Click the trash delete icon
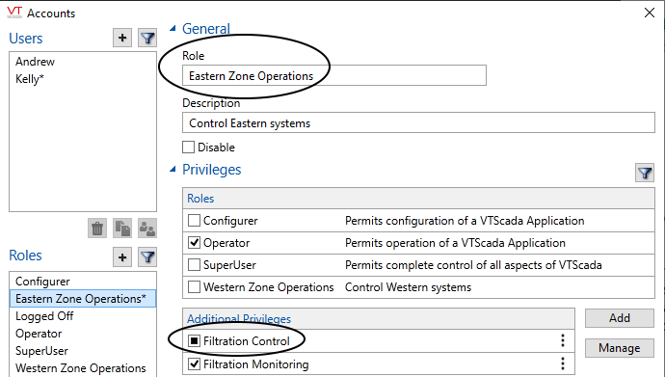The width and height of the screenshot is (665, 377). 97,229
